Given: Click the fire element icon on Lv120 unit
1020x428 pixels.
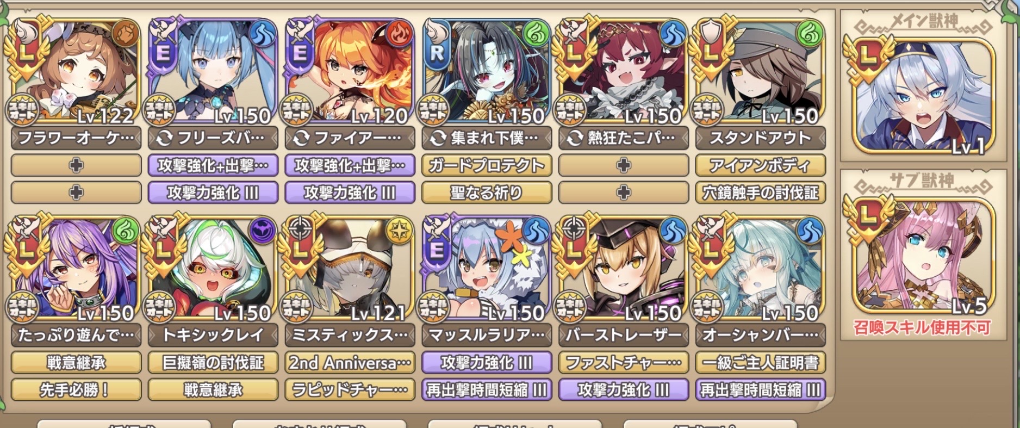Looking at the screenshot, I should click(x=400, y=34).
